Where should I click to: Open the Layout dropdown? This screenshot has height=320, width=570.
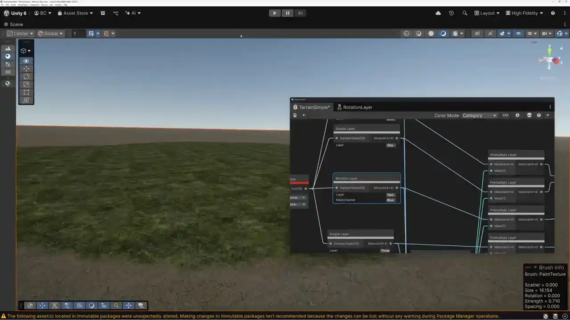[x=487, y=13]
